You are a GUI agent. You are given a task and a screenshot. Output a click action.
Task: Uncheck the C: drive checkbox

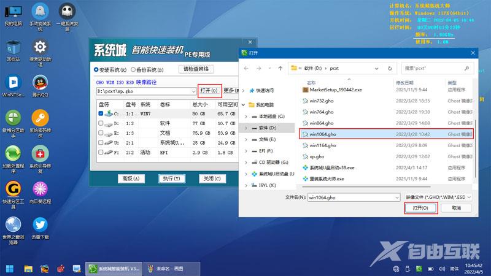(x=101, y=113)
